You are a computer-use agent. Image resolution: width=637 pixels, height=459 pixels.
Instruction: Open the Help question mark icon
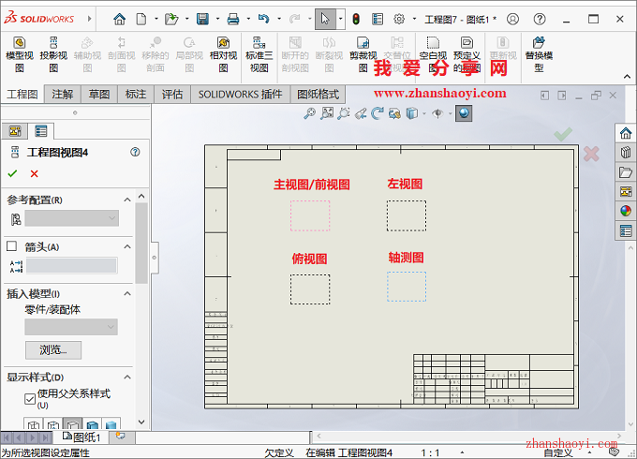click(540, 19)
